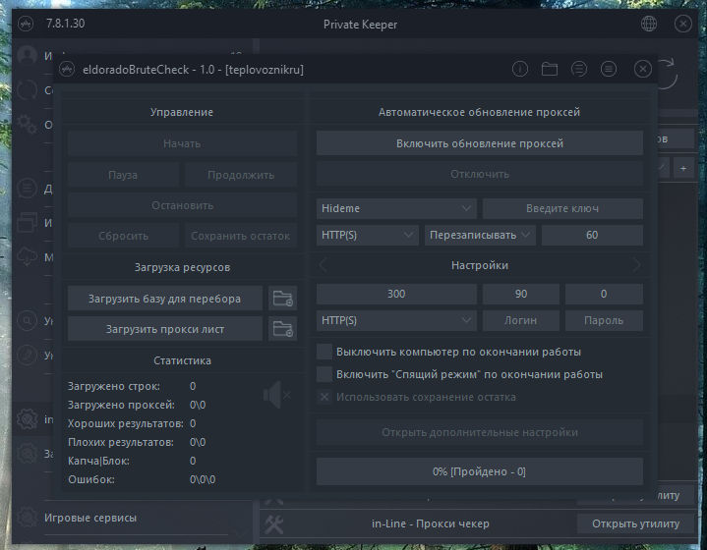This screenshot has height=550, width=707.
Task: Click the globe icon in Private Keeper header
Action: pyautogui.click(x=649, y=24)
